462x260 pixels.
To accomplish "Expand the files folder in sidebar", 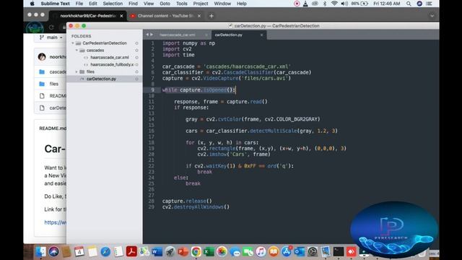I will point(77,71).
